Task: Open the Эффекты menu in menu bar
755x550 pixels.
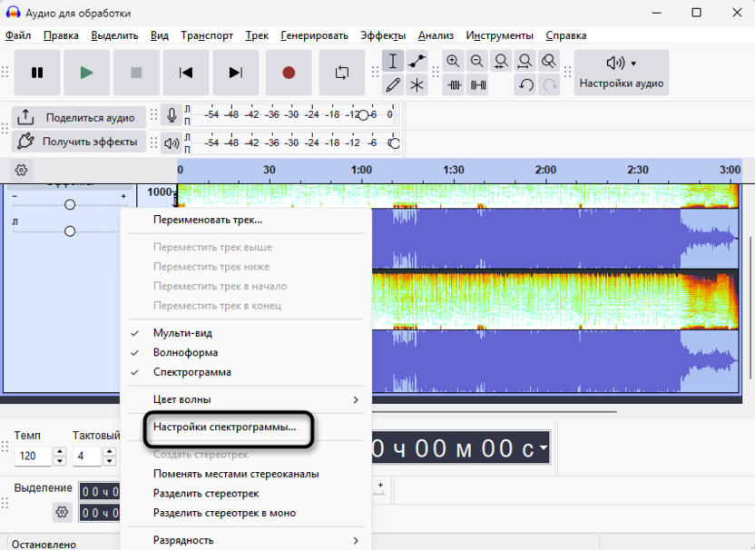Action: (383, 35)
